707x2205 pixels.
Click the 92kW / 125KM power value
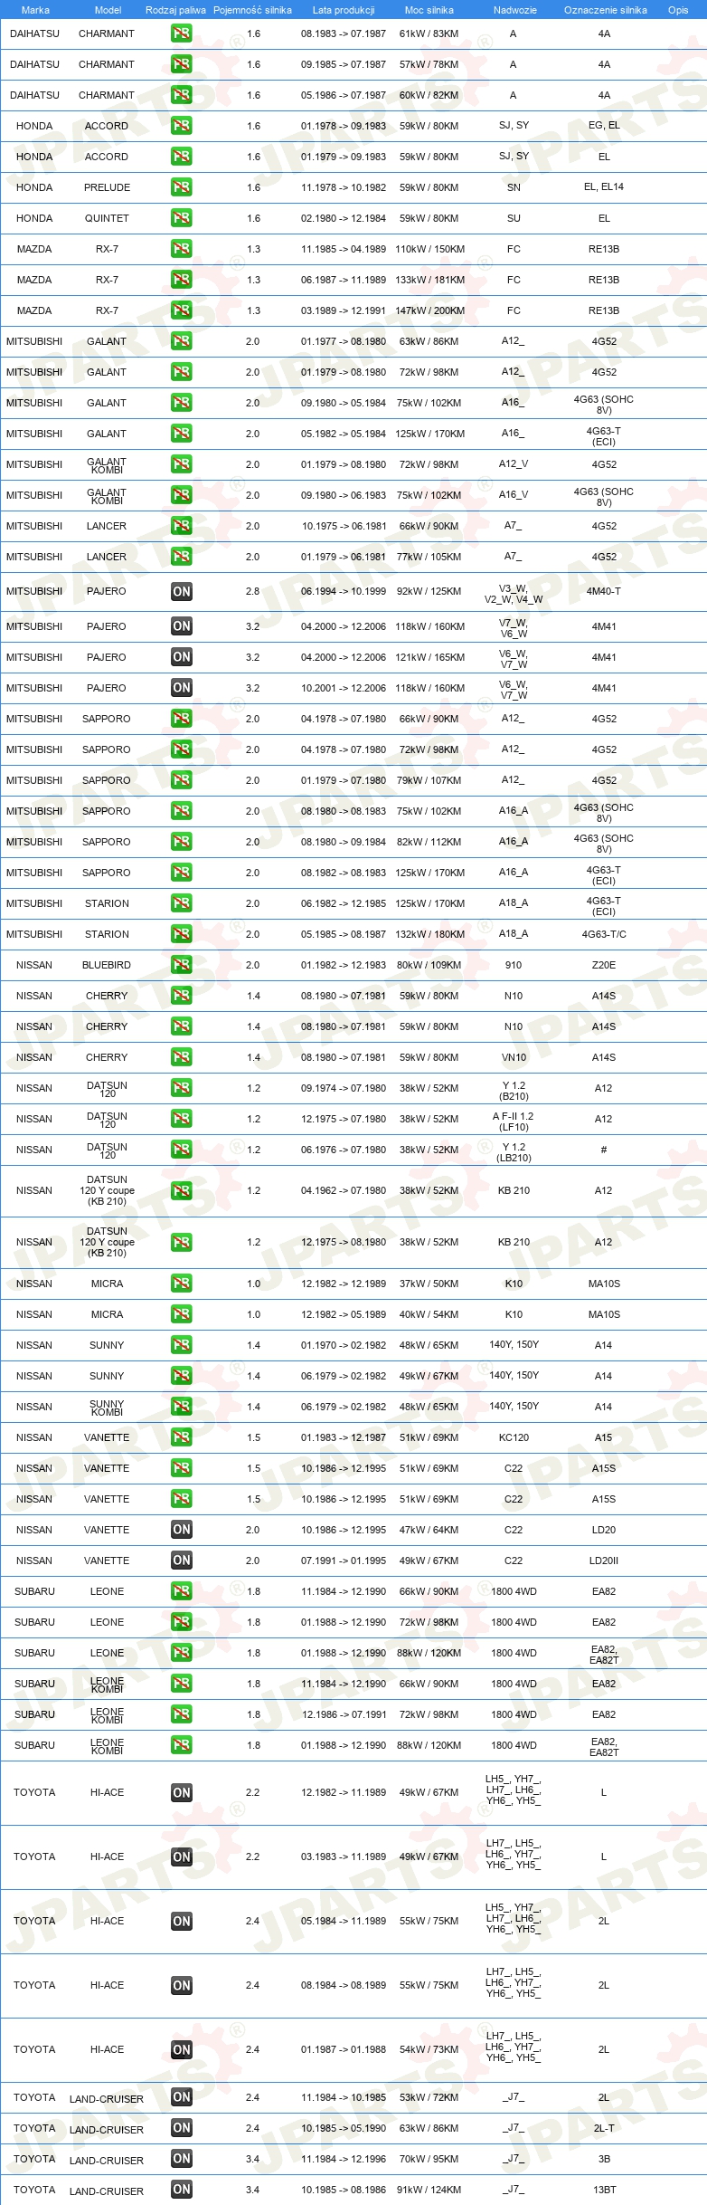tap(429, 591)
